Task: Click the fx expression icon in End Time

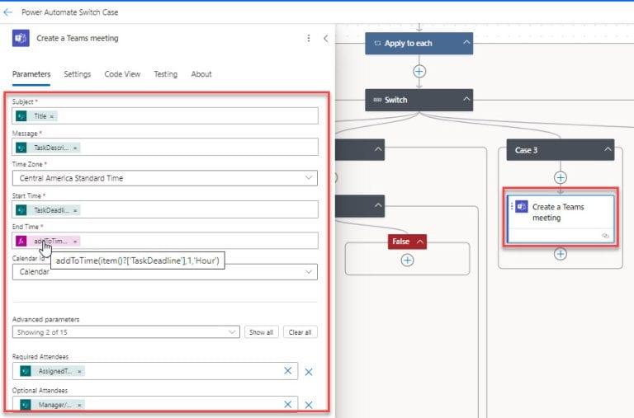Action: 21,241
